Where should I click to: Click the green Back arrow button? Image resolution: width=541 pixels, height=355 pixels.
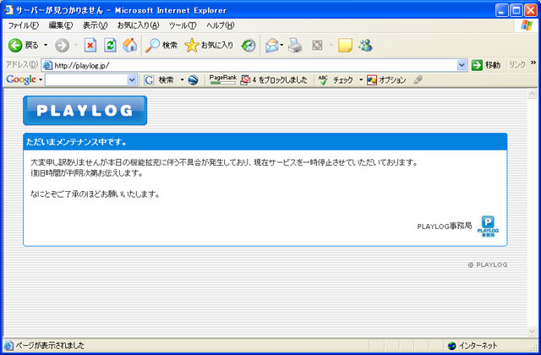15,45
